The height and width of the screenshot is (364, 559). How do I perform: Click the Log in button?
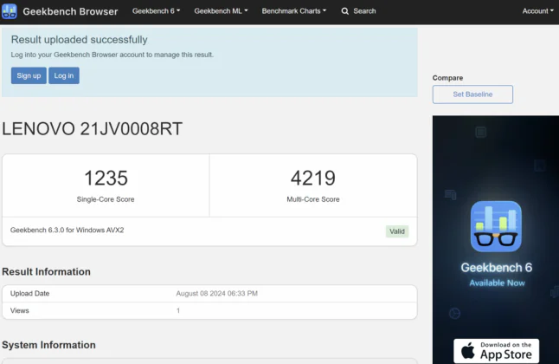[x=64, y=75]
